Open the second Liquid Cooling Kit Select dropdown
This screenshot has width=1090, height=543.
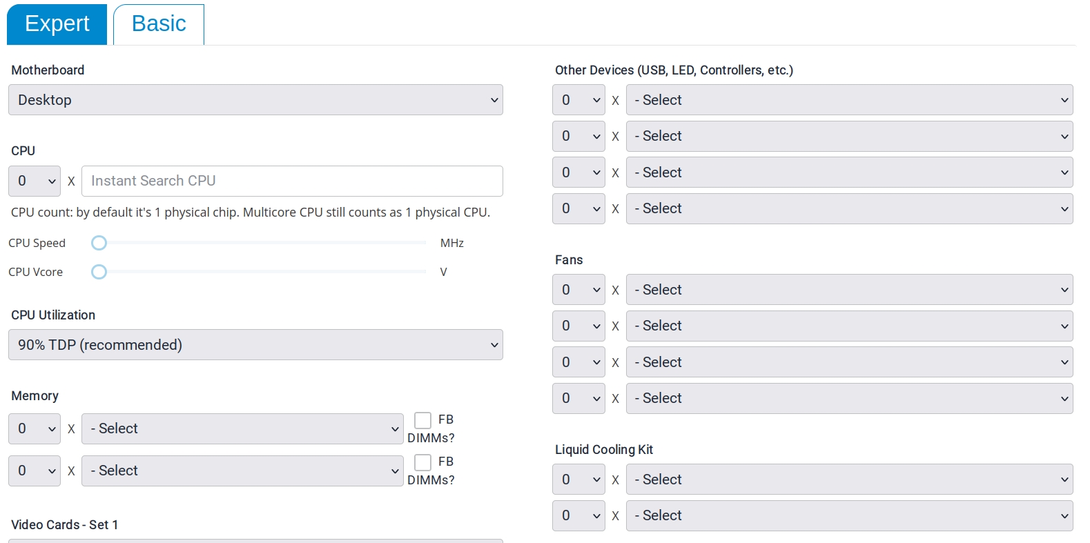pos(850,515)
